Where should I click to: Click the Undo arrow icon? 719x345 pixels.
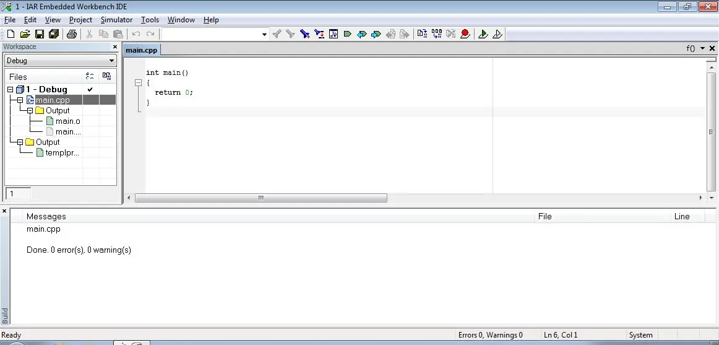(x=136, y=34)
